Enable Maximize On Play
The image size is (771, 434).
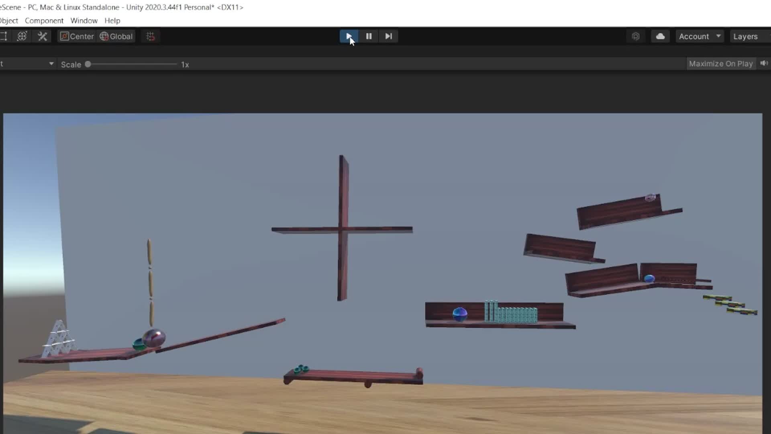pyautogui.click(x=721, y=63)
